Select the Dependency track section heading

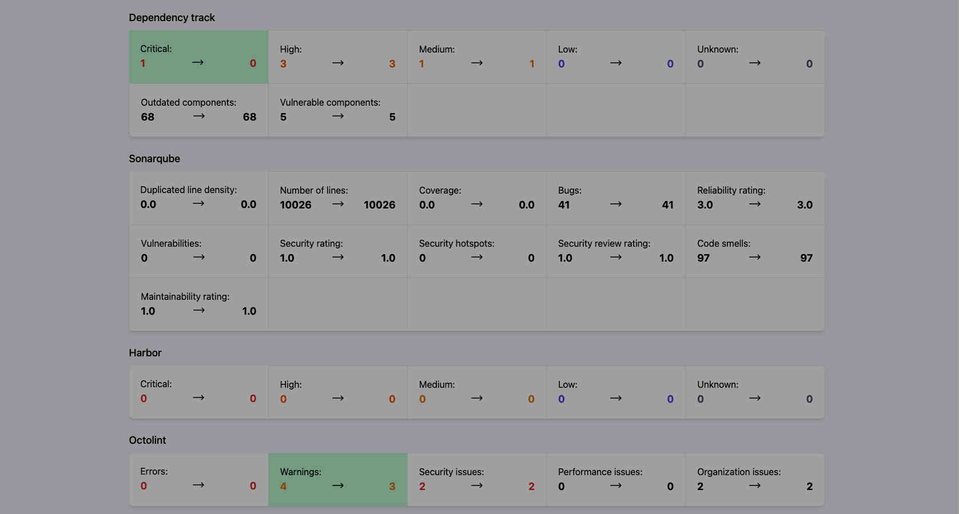pyautogui.click(x=172, y=18)
